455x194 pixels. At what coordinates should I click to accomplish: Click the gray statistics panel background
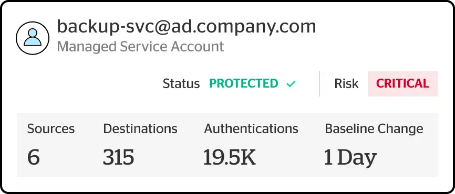click(227, 145)
